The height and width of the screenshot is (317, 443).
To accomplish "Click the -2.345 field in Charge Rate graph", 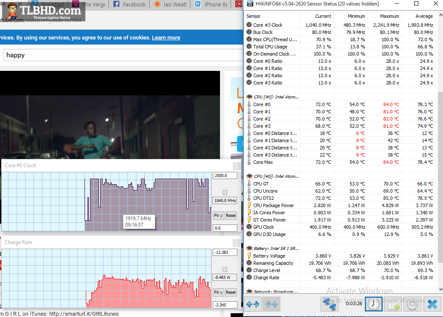I will click(x=225, y=305).
